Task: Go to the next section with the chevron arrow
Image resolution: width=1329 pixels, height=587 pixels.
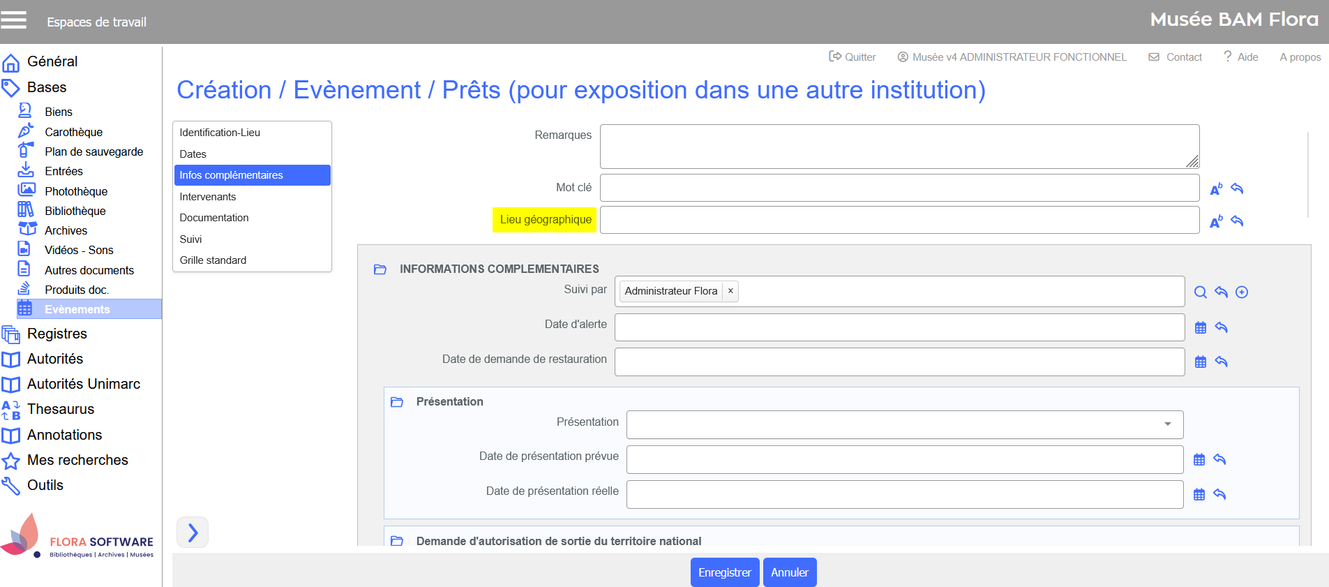Action: [x=193, y=533]
